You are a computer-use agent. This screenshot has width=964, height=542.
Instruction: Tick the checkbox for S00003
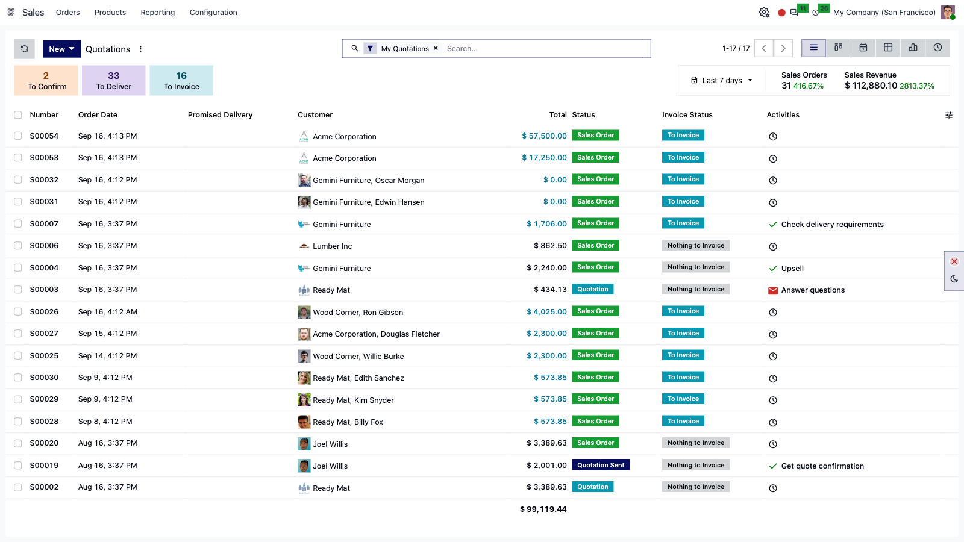tap(18, 290)
